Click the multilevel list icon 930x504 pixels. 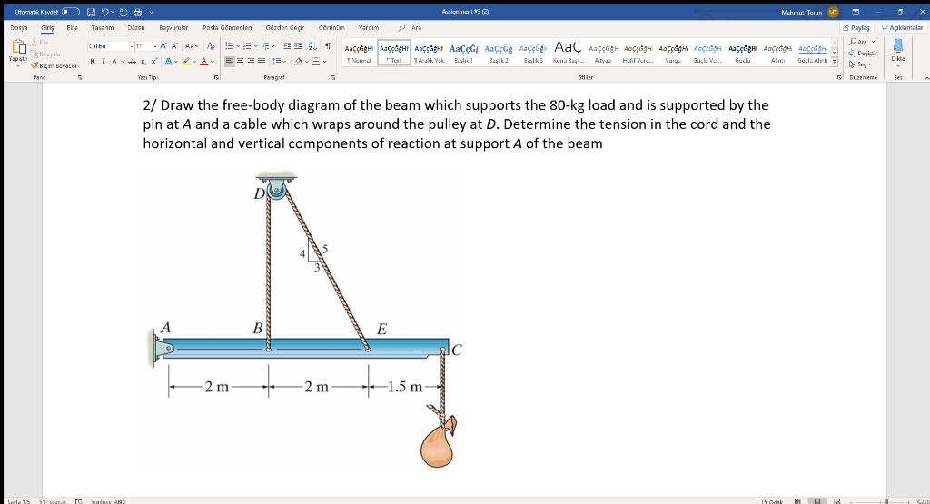tap(266, 46)
